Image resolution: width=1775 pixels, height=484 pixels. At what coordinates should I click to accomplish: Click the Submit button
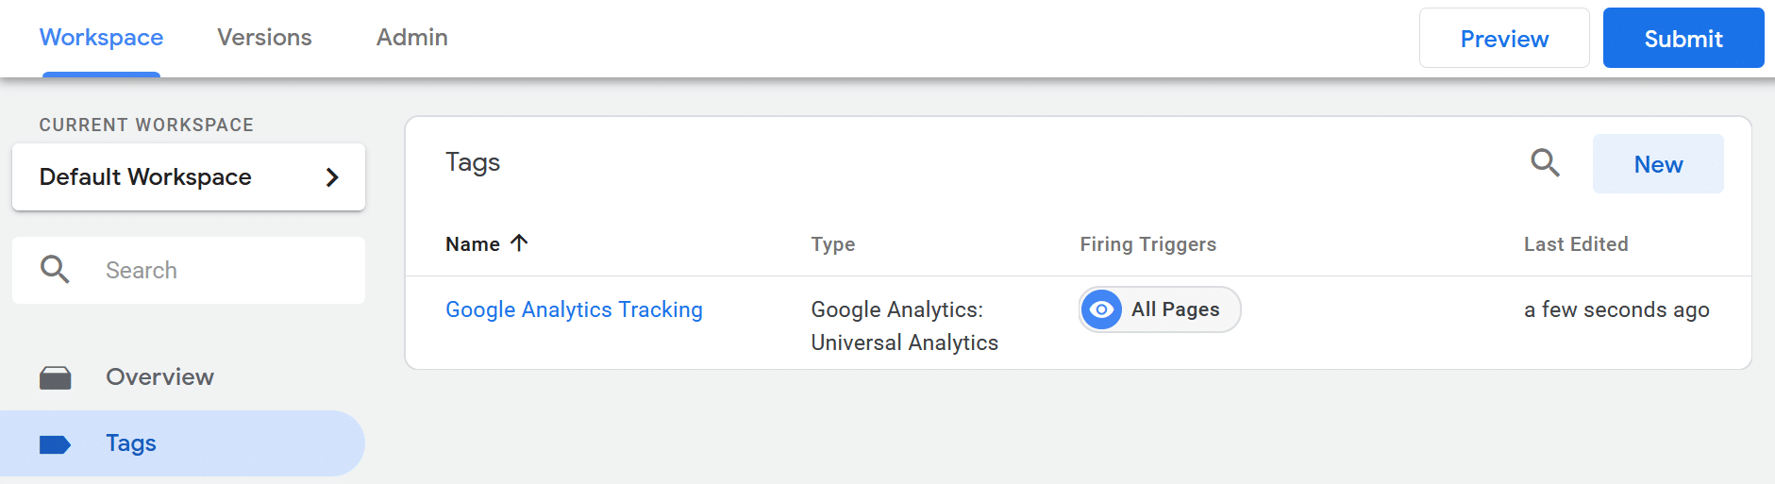[1683, 39]
